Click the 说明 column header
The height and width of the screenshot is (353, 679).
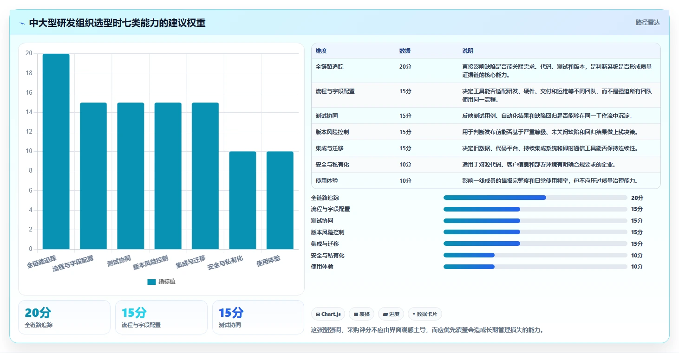pos(468,51)
